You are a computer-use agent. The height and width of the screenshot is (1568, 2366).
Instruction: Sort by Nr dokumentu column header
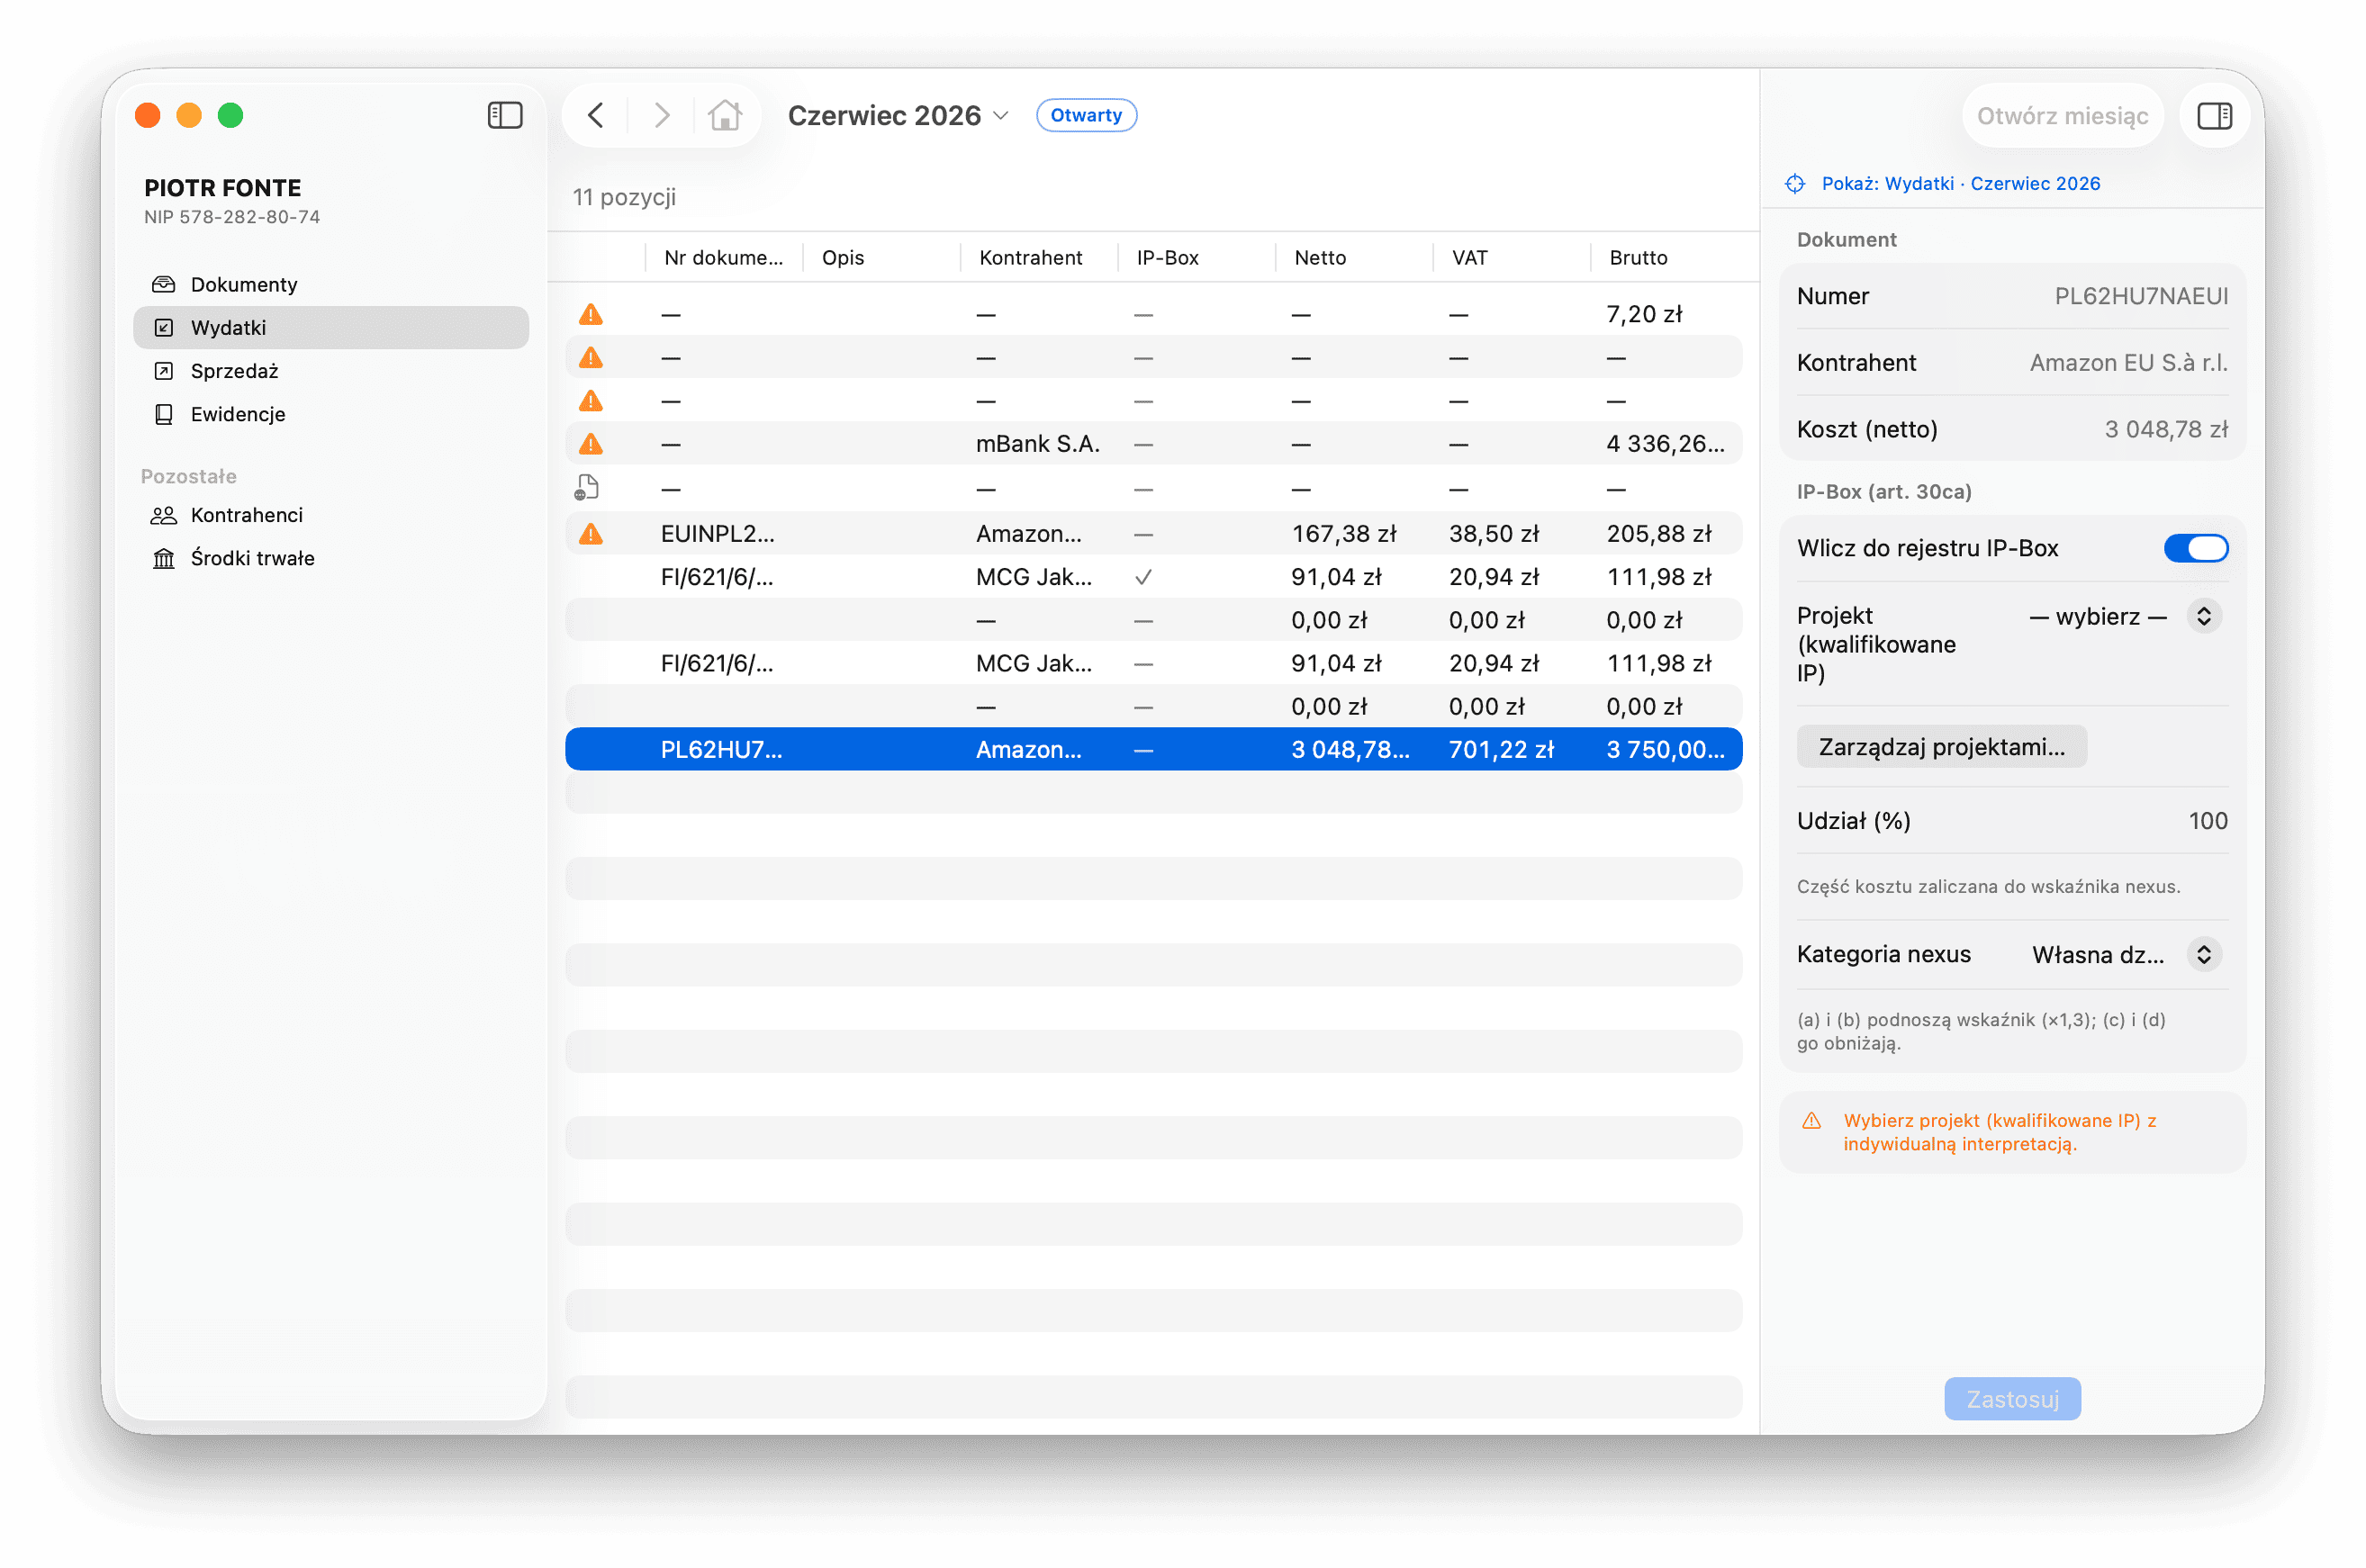(x=723, y=257)
